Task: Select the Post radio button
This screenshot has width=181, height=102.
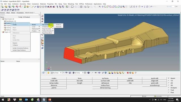Action: [169, 92]
